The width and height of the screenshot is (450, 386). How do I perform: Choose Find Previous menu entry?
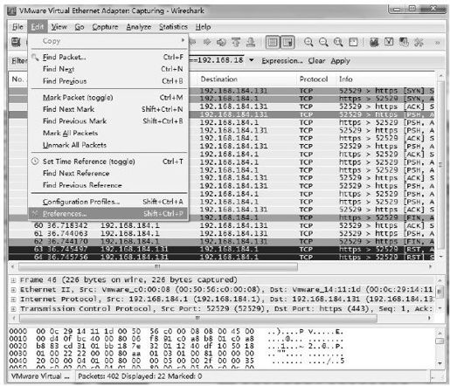click(x=108, y=81)
